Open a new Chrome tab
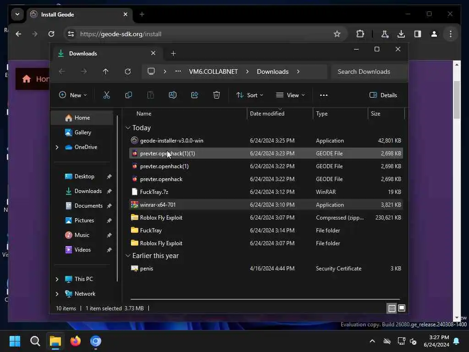The image size is (469, 352). pos(142,14)
